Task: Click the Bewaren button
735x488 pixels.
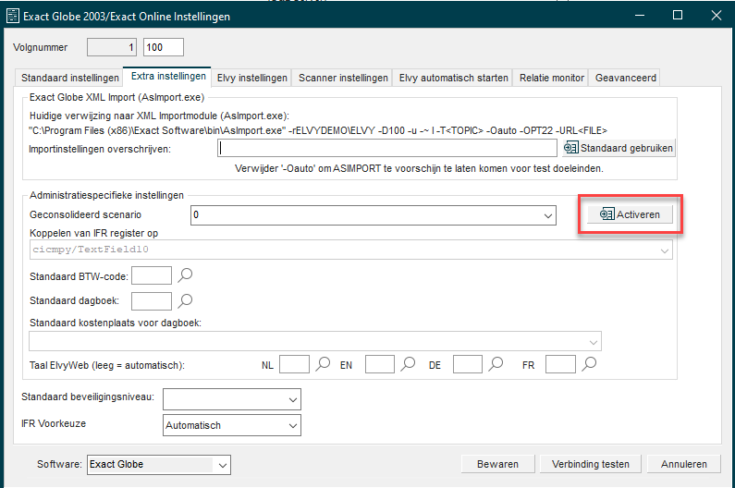Action: coord(497,464)
